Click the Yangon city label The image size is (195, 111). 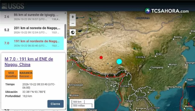pos(129,101)
